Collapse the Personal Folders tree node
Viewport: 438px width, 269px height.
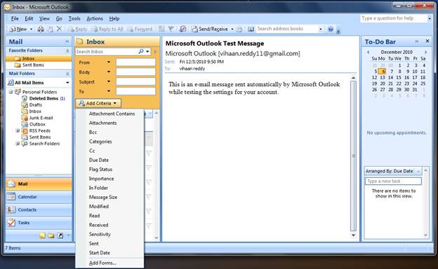click(11, 92)
